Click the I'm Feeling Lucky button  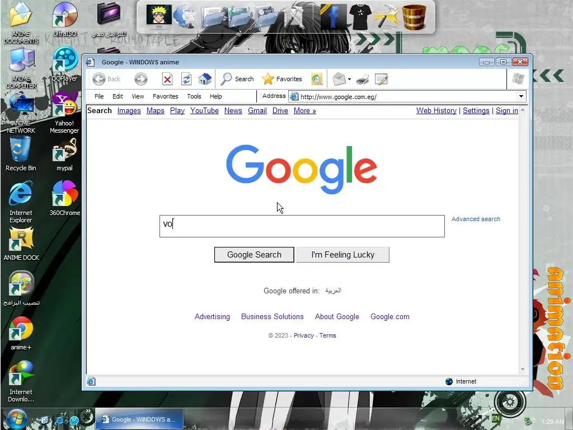point(343,255)
